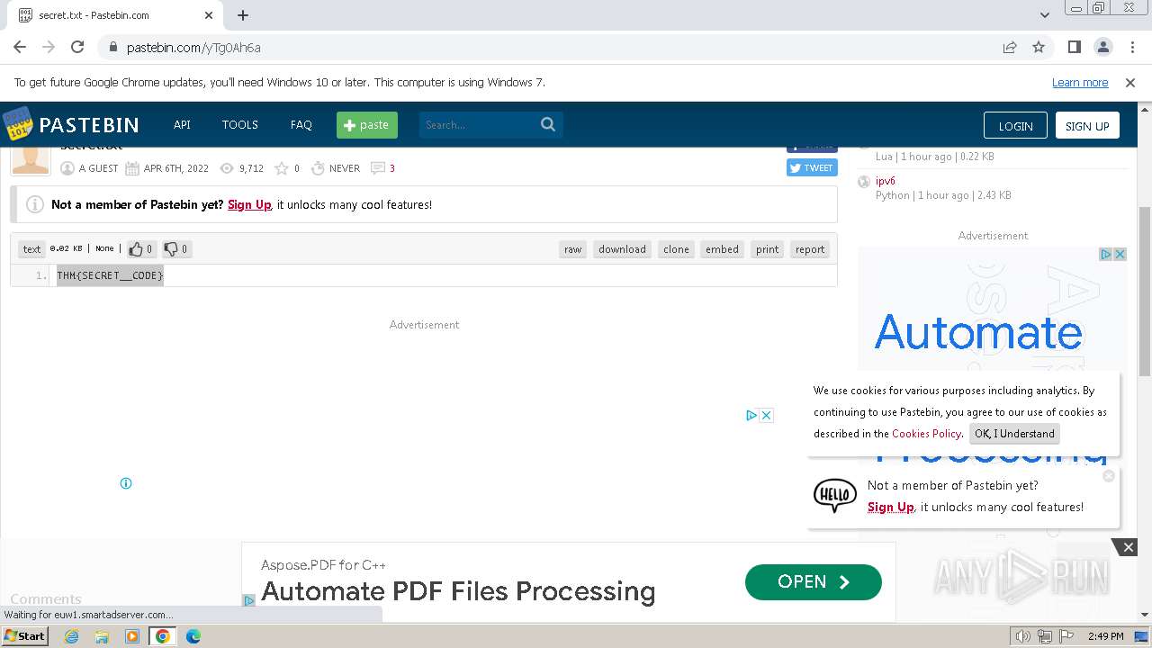
Task: Click the text syntax label
Action: 31,249
